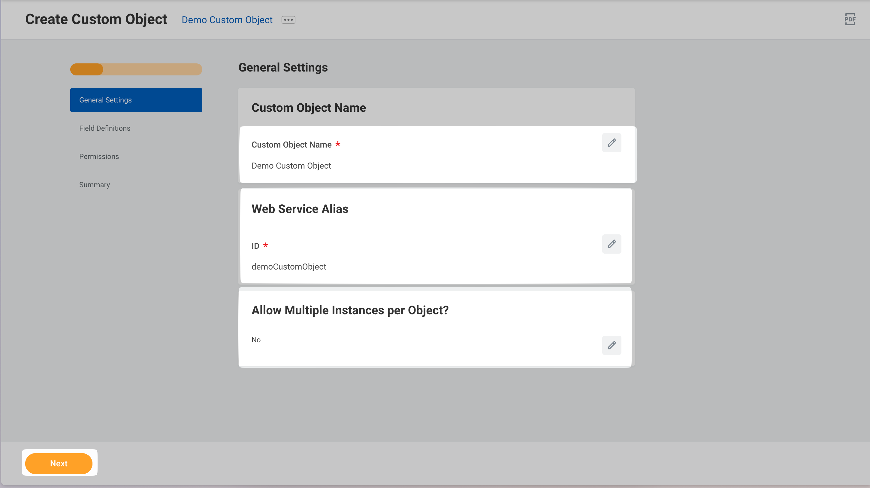Click the Custom Object Name section heading
870x488 pixels.
[x=309, y=108]
